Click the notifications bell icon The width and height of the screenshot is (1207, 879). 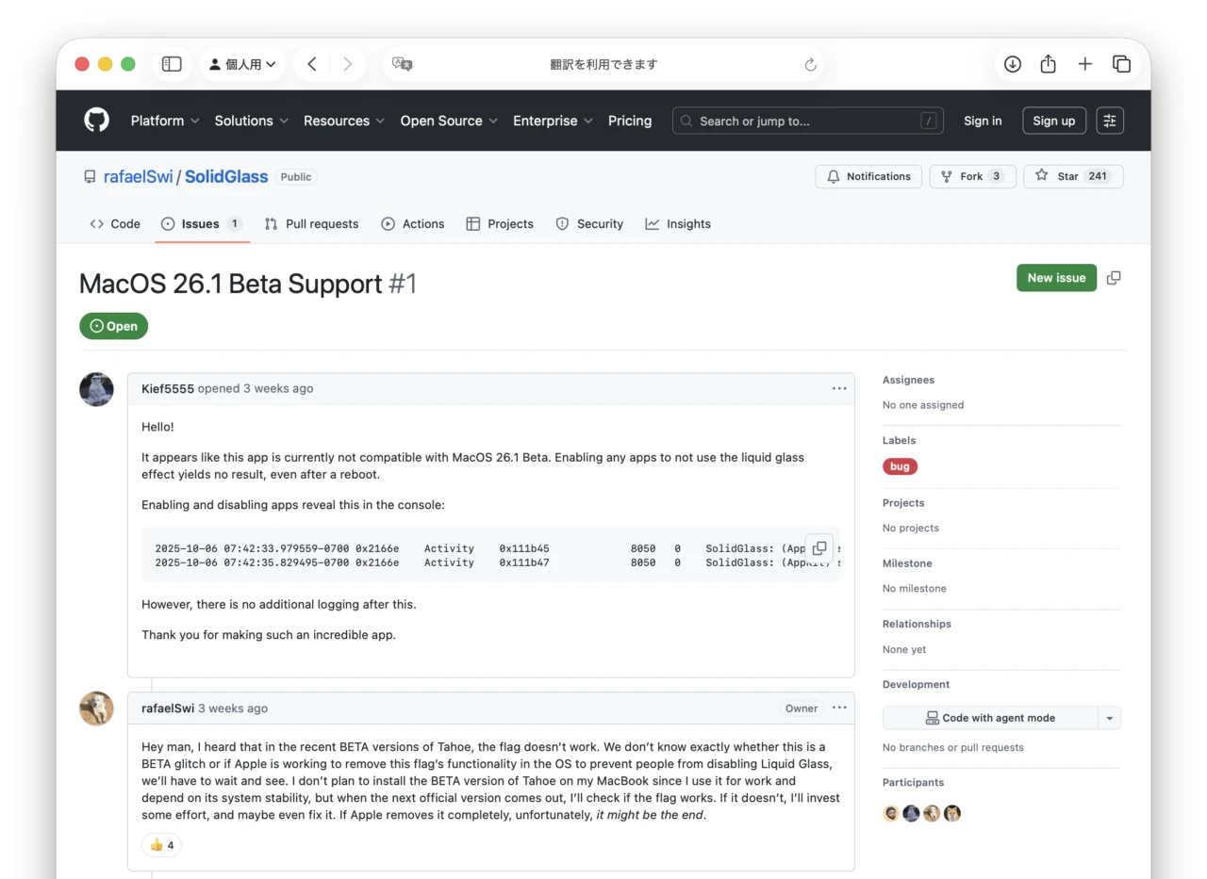(x=834, y=176)
